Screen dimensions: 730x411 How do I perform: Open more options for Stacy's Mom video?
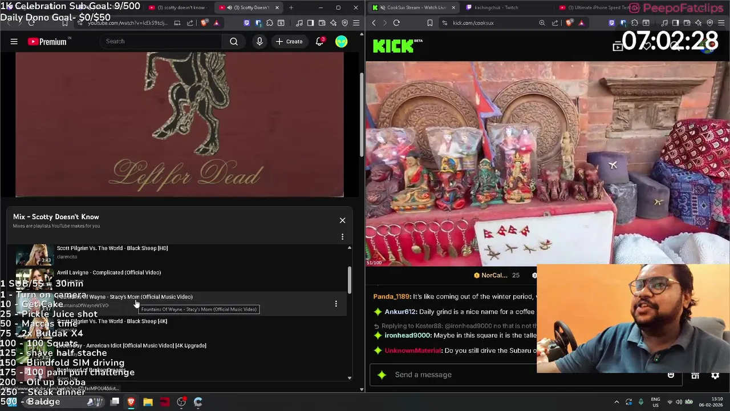(x=336, y=304)
